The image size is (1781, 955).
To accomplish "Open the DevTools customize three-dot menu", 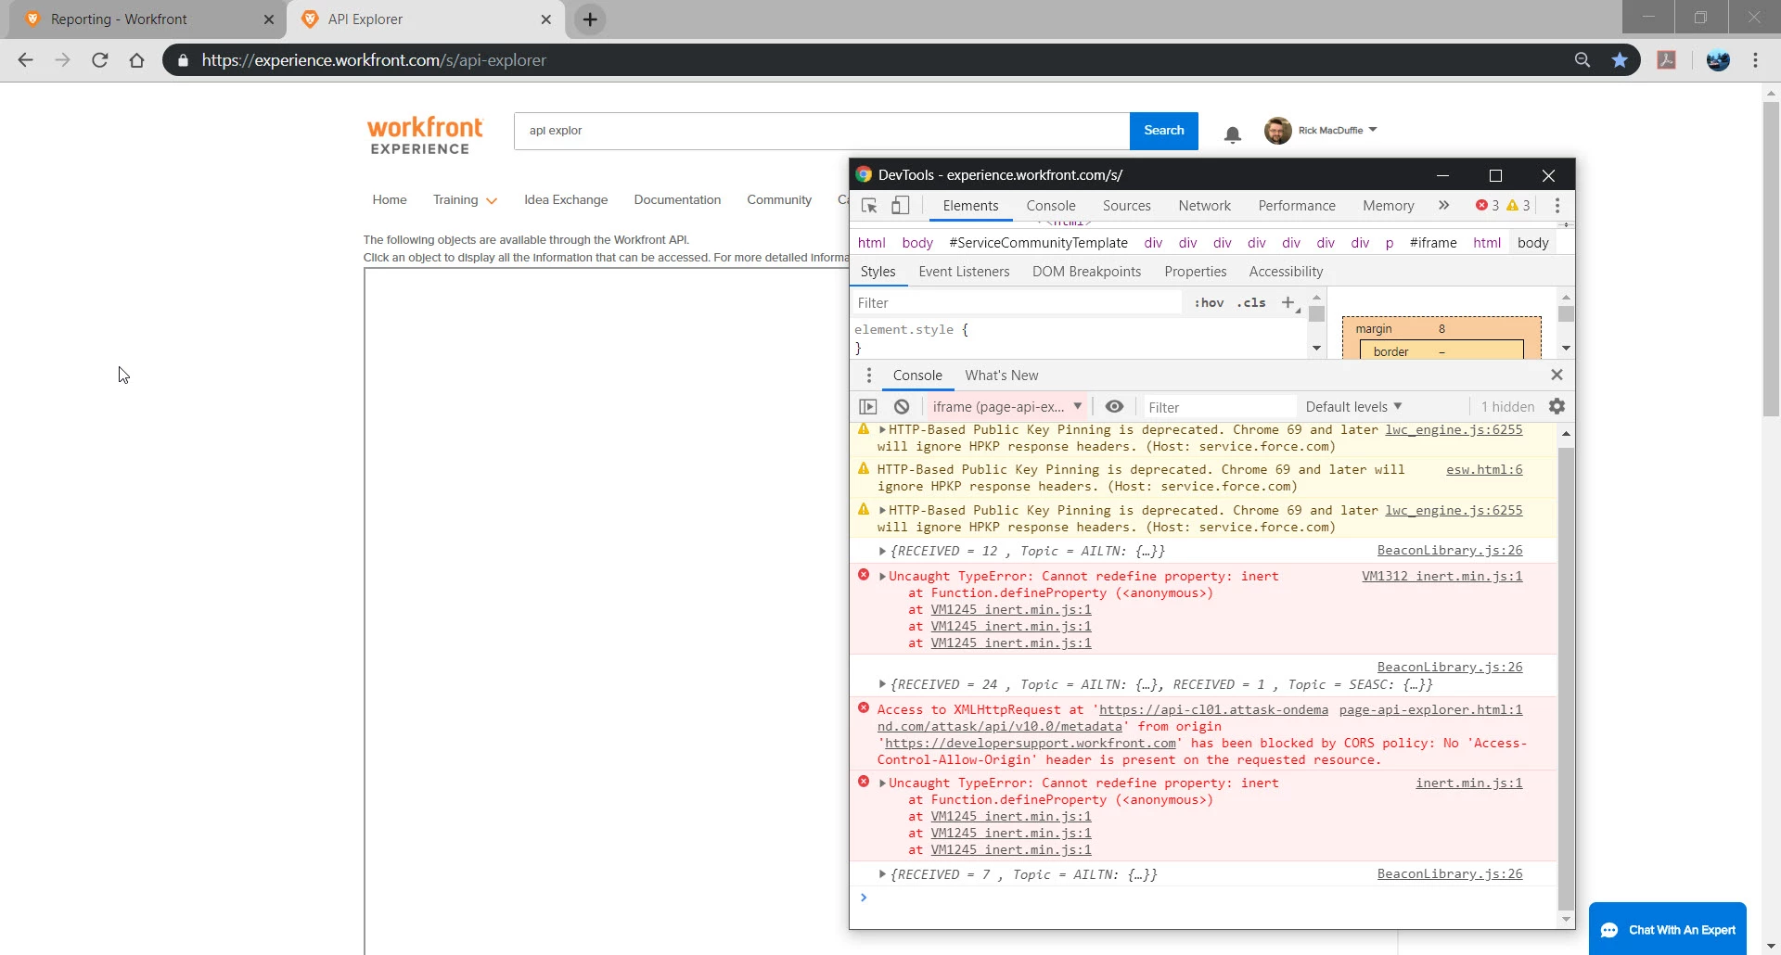I will (x=1557, y=206).
